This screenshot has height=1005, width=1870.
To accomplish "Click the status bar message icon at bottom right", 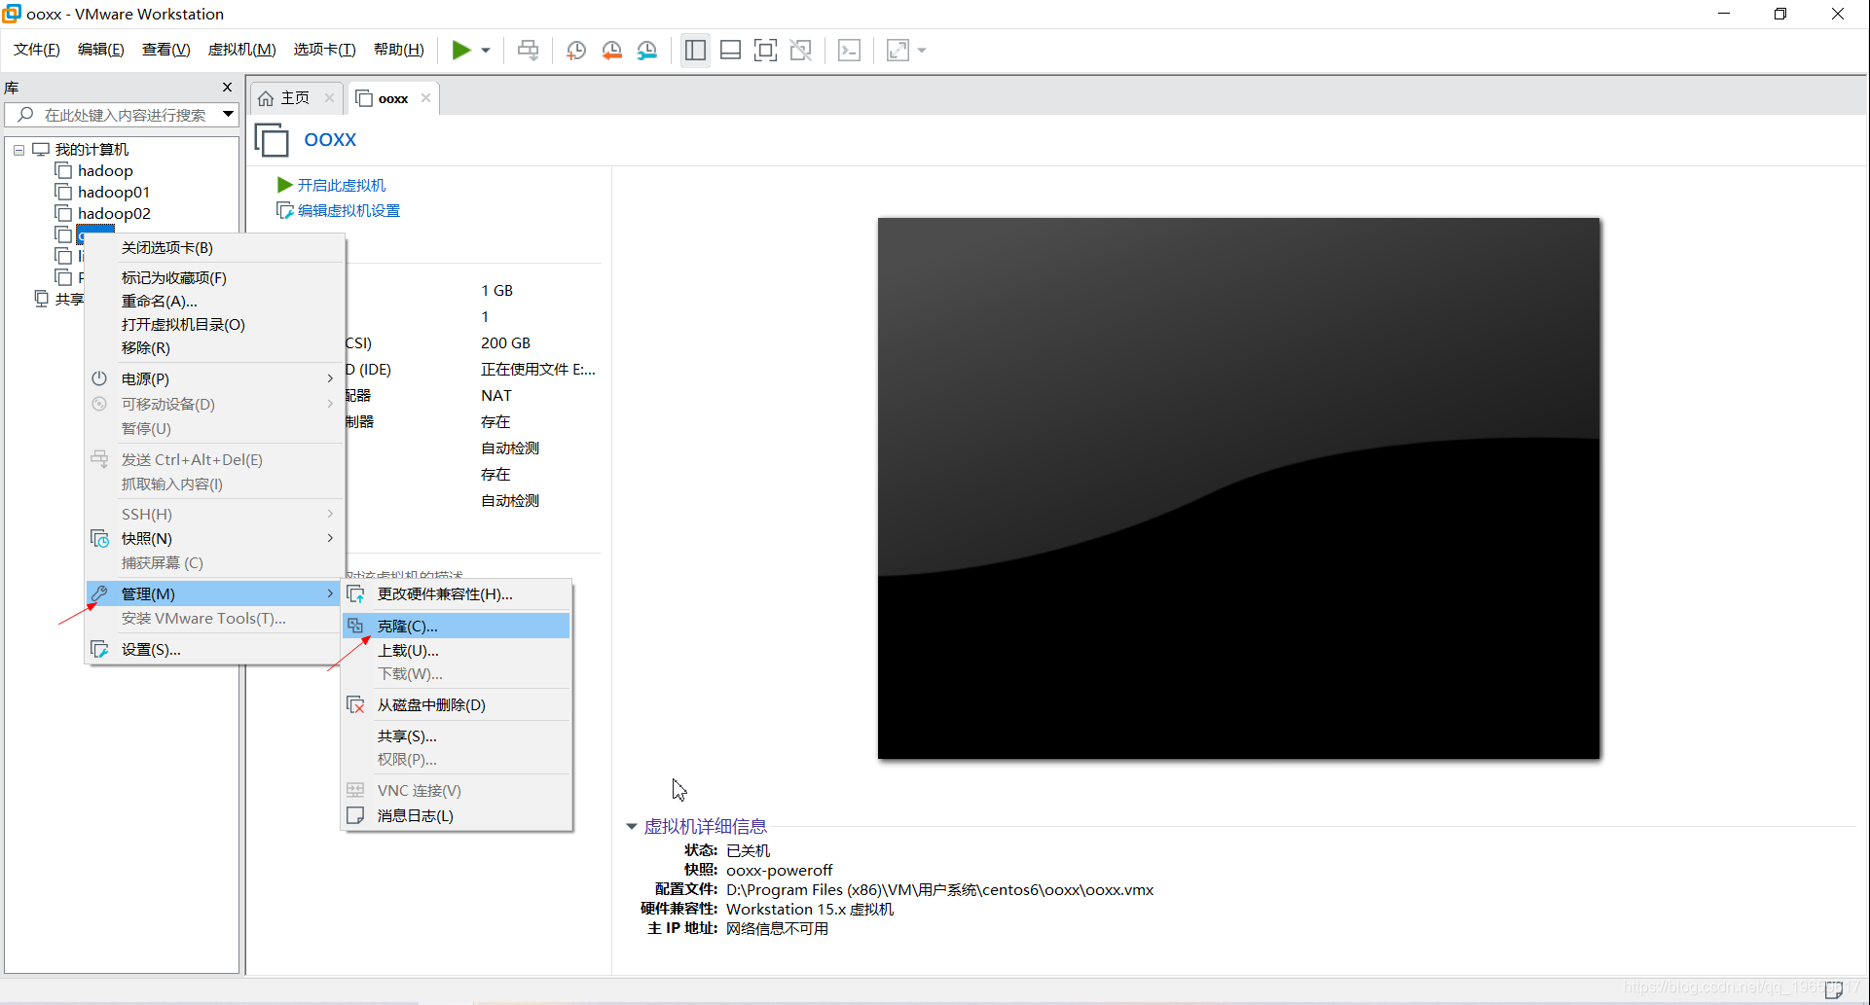I will click(1834, 989).
